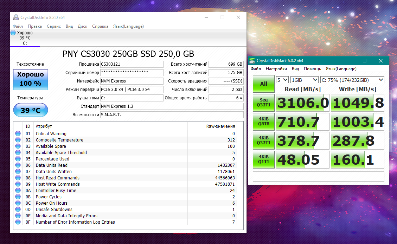Click the Seq read result 3106.0
397x244 pixels.
[x=302, y=103]
